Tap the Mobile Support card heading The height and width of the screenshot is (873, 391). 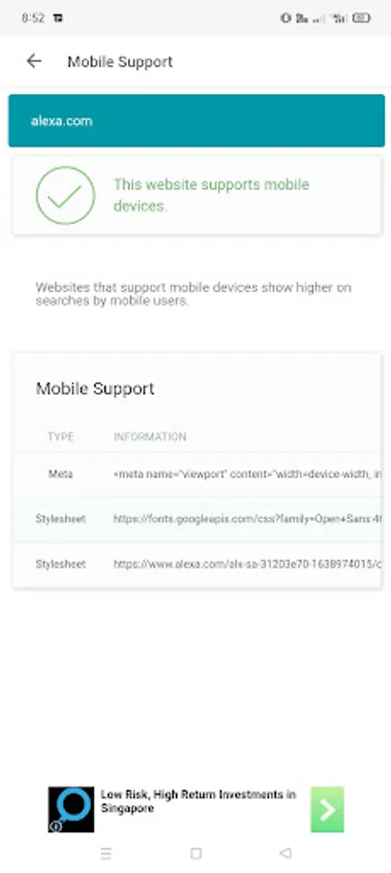click(x=95, y=388)
